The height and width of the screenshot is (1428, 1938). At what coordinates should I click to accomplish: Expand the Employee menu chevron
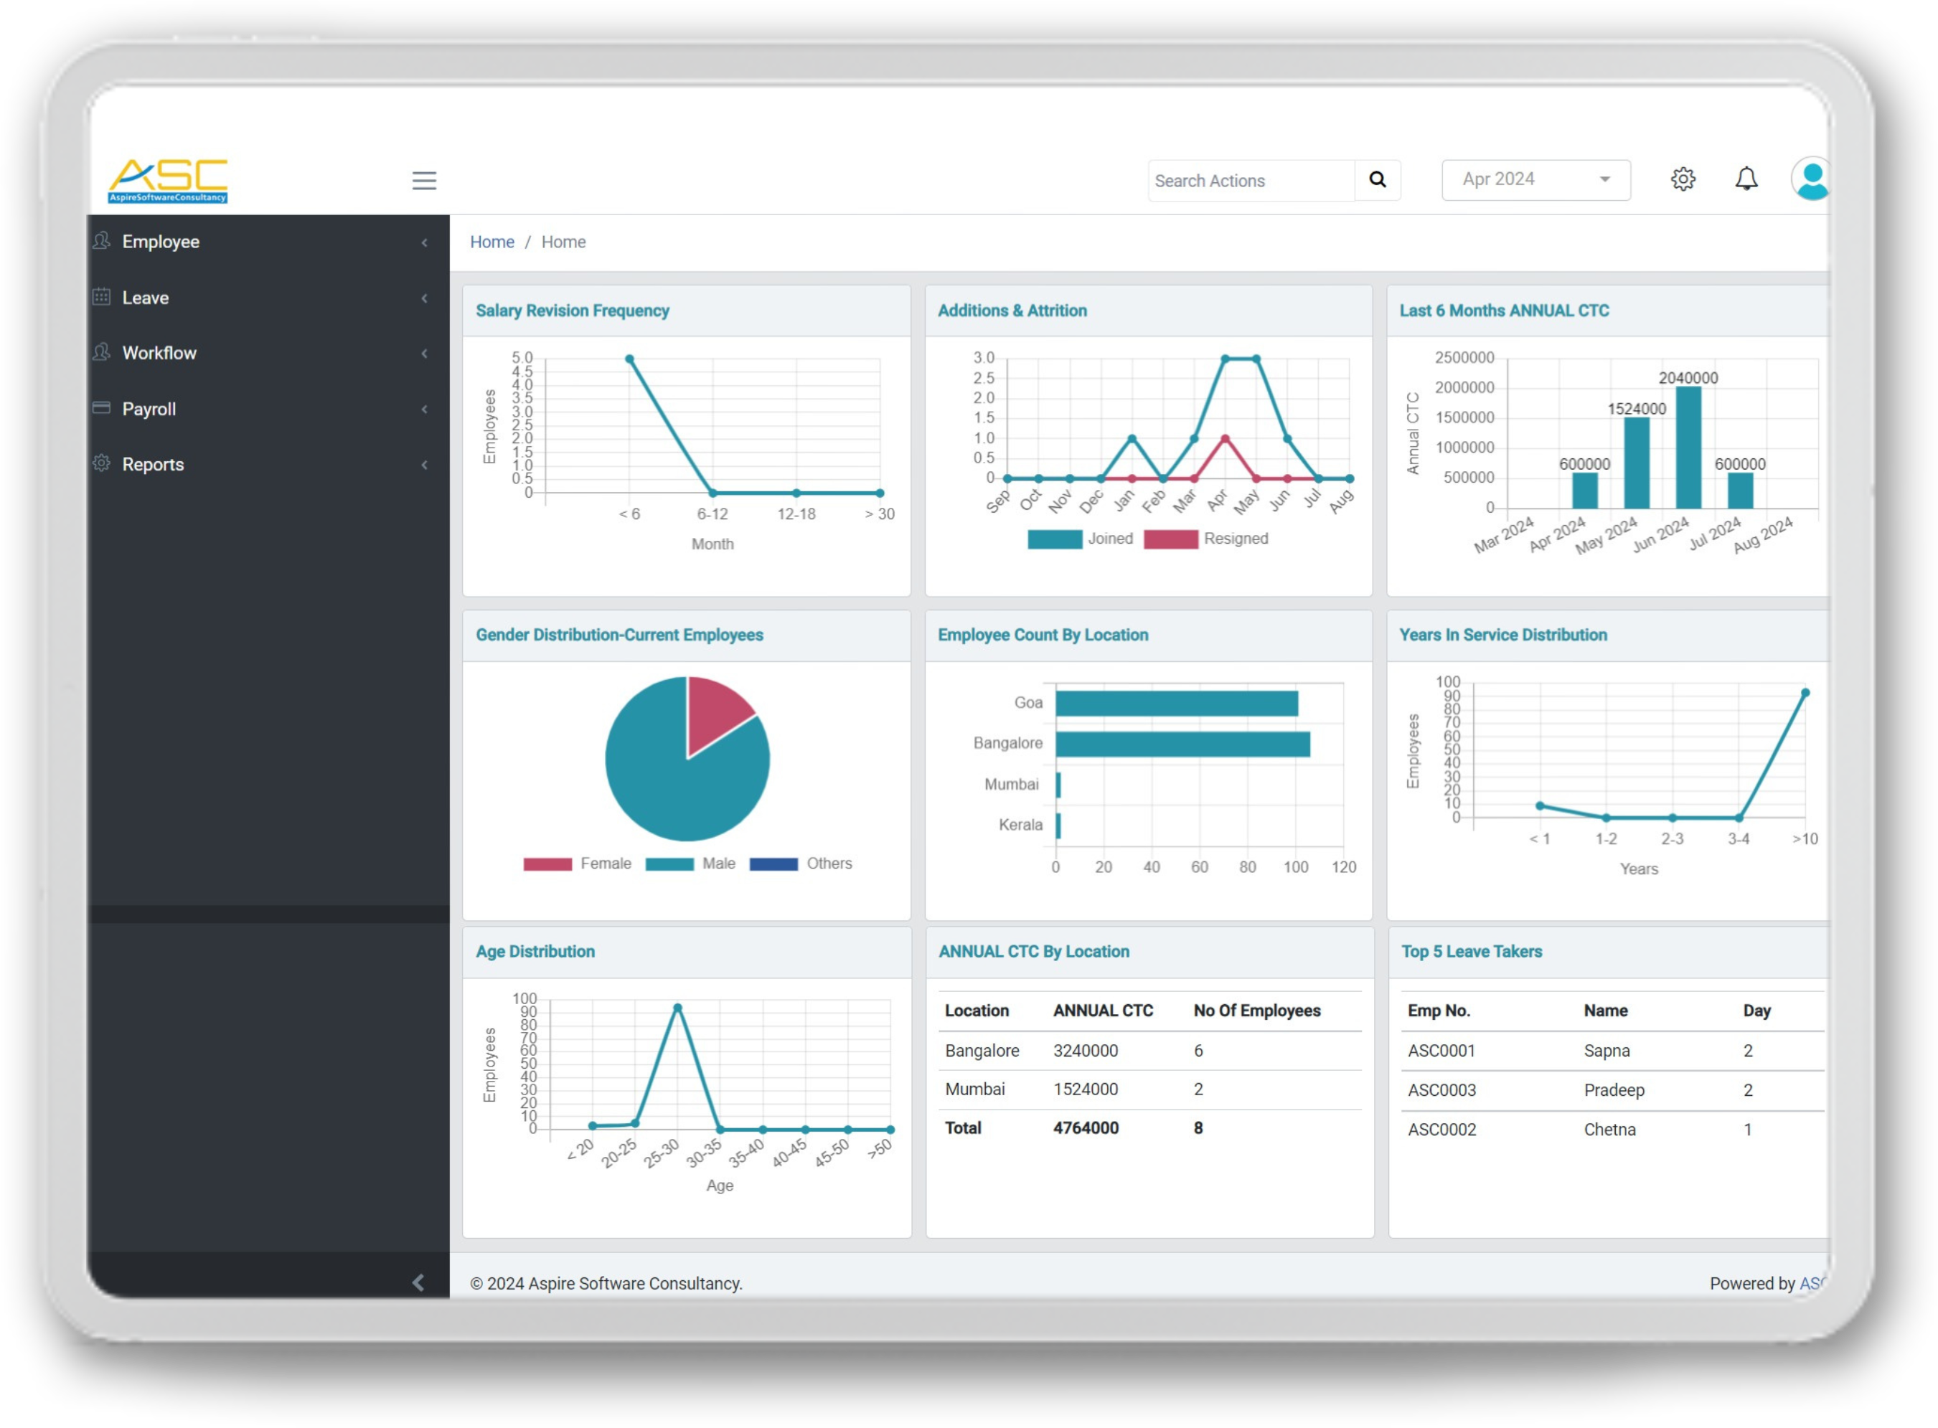point(425,243)
